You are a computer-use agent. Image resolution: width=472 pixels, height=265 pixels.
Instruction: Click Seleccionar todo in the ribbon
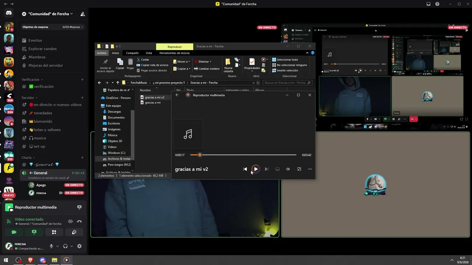tap(285, 60)
